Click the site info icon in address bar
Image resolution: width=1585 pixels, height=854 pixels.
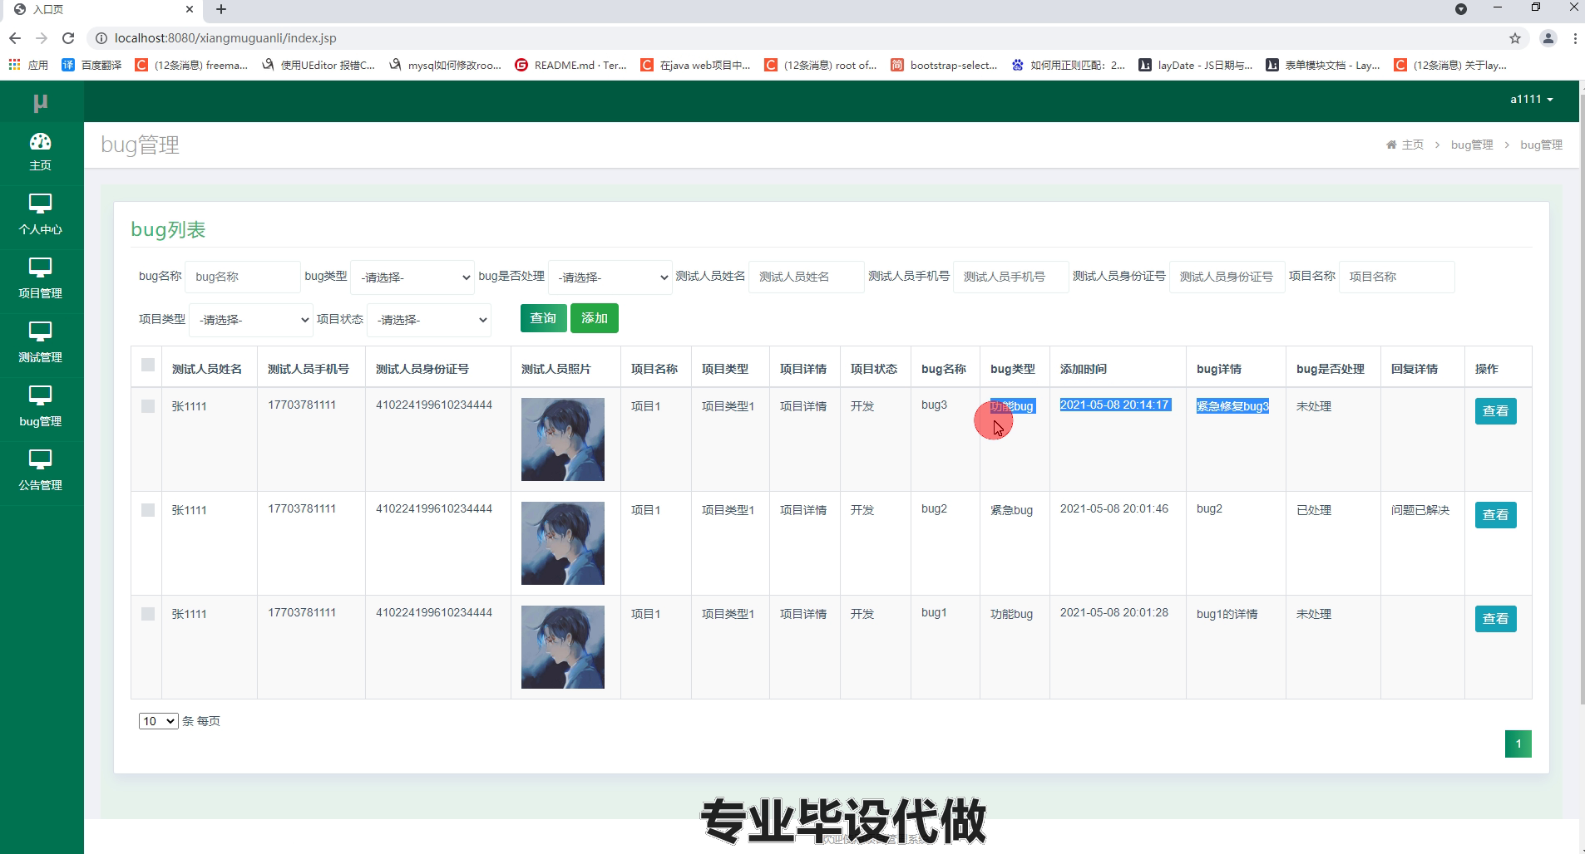click(x=101, y=38)
